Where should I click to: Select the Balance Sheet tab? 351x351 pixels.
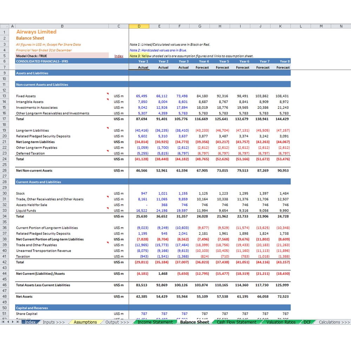pyautogui.click(x=194, y=322)
